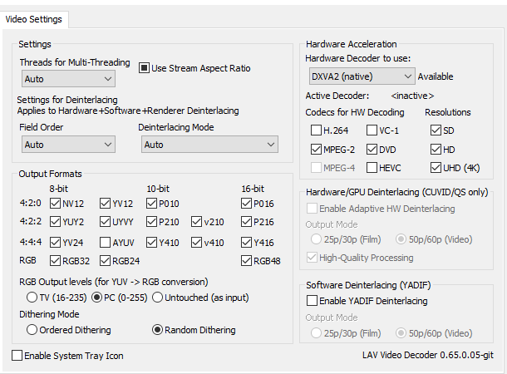Enable the System Tray Icon option
Screen dimensions: 507x374
pyautogui.click(x=17, y=356)
